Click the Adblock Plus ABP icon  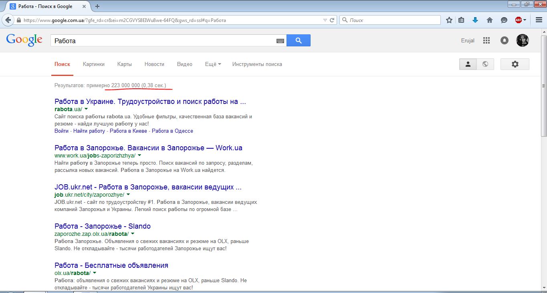pyautogui.click(x=518, y=20)
